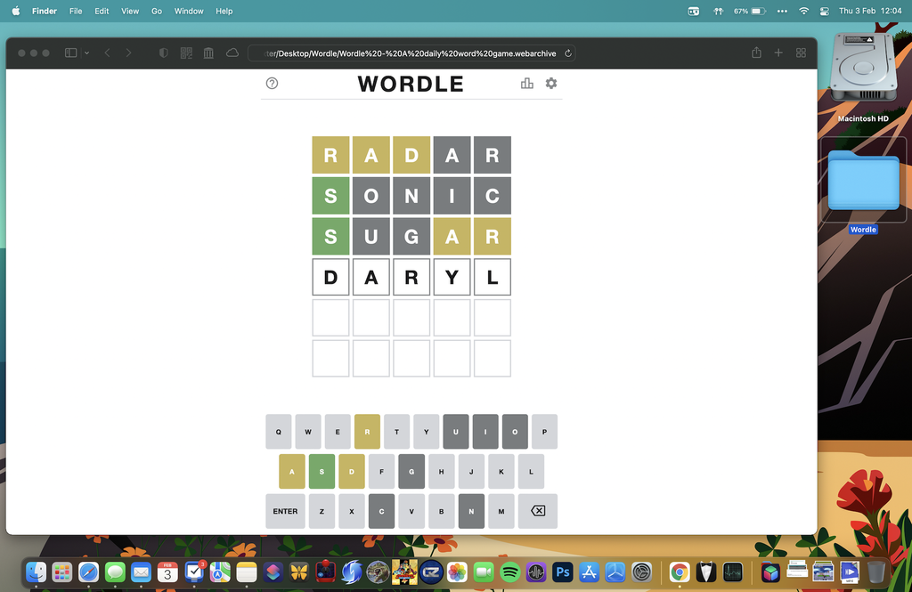Tap the P key on Wordle keyboard
The height and width of the screenshot is (592, 912).
(x=544, y=432)
